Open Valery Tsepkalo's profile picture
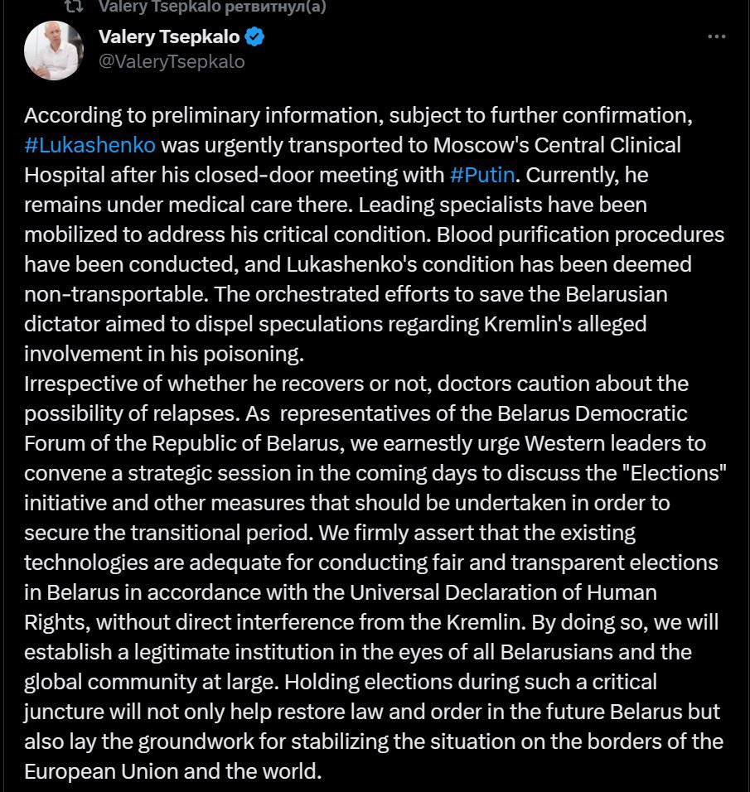Screen dimensions: 750x792 pyautogui.click(x=54, y=51)
